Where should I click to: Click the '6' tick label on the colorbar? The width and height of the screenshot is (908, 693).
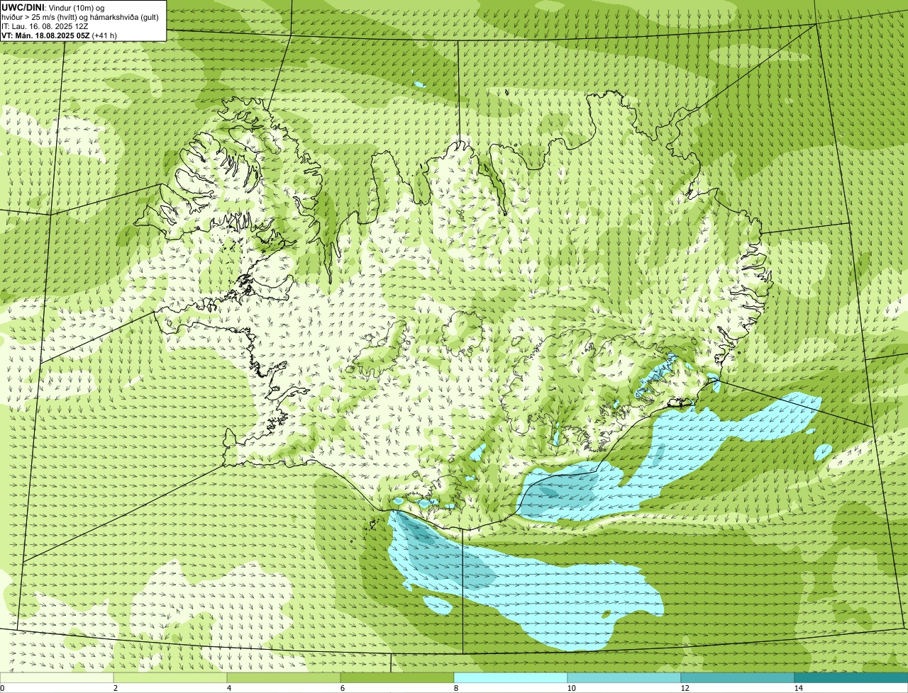click(342, 688)
